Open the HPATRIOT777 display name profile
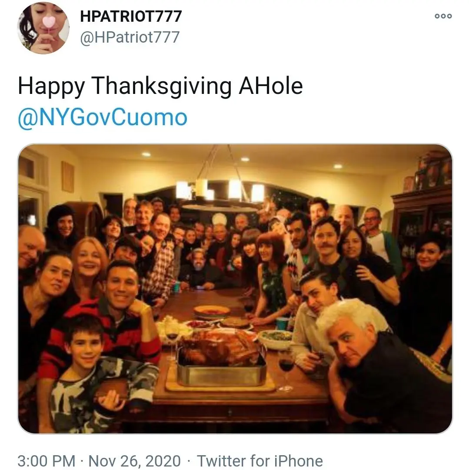 (131, 17)
